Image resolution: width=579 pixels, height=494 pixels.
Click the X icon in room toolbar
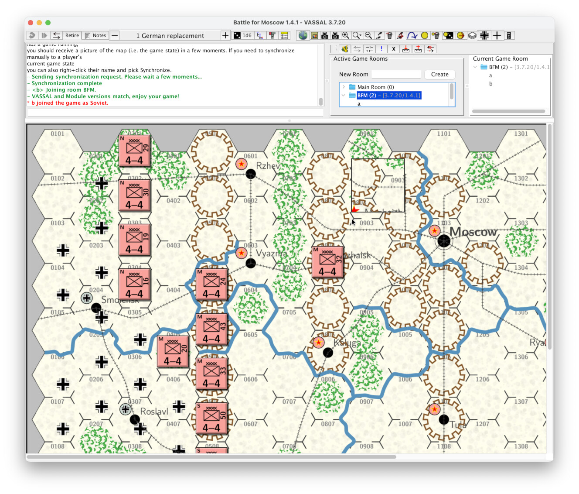(393, 49)
